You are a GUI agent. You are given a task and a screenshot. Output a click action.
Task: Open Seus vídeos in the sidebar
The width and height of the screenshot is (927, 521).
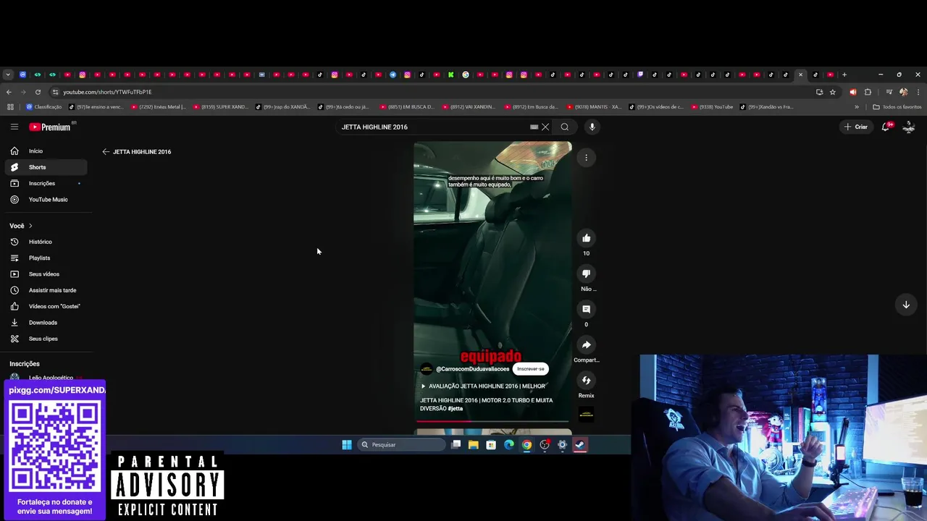(x=46, y=274)
